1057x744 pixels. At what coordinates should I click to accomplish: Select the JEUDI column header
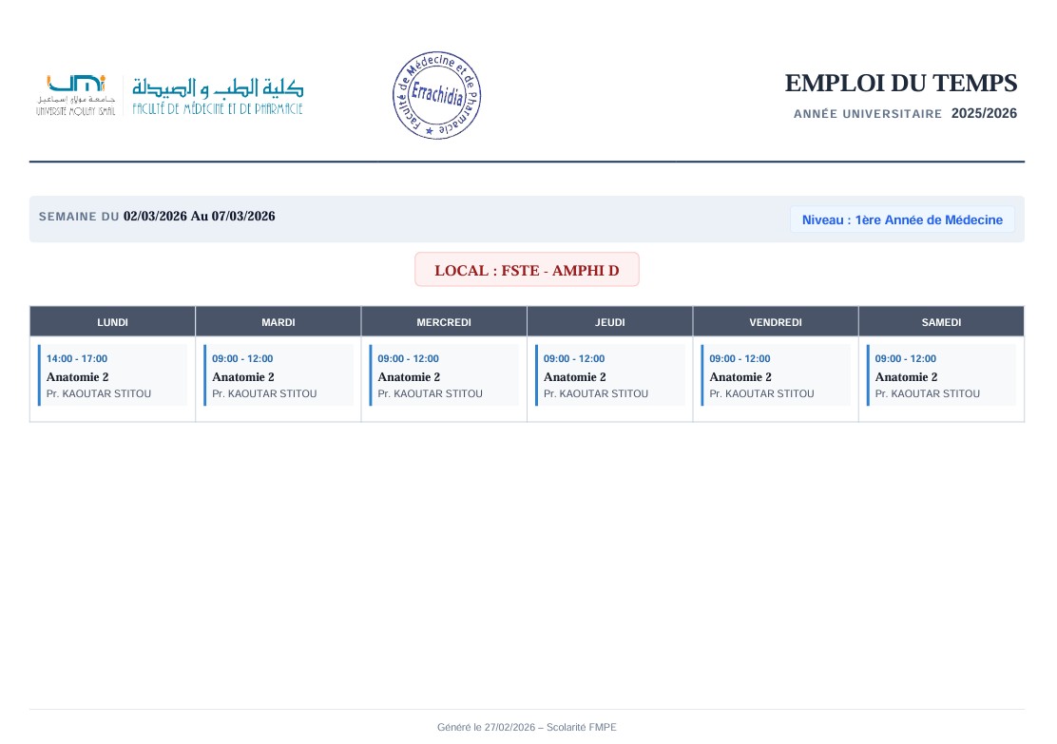(x=610, y=322)
